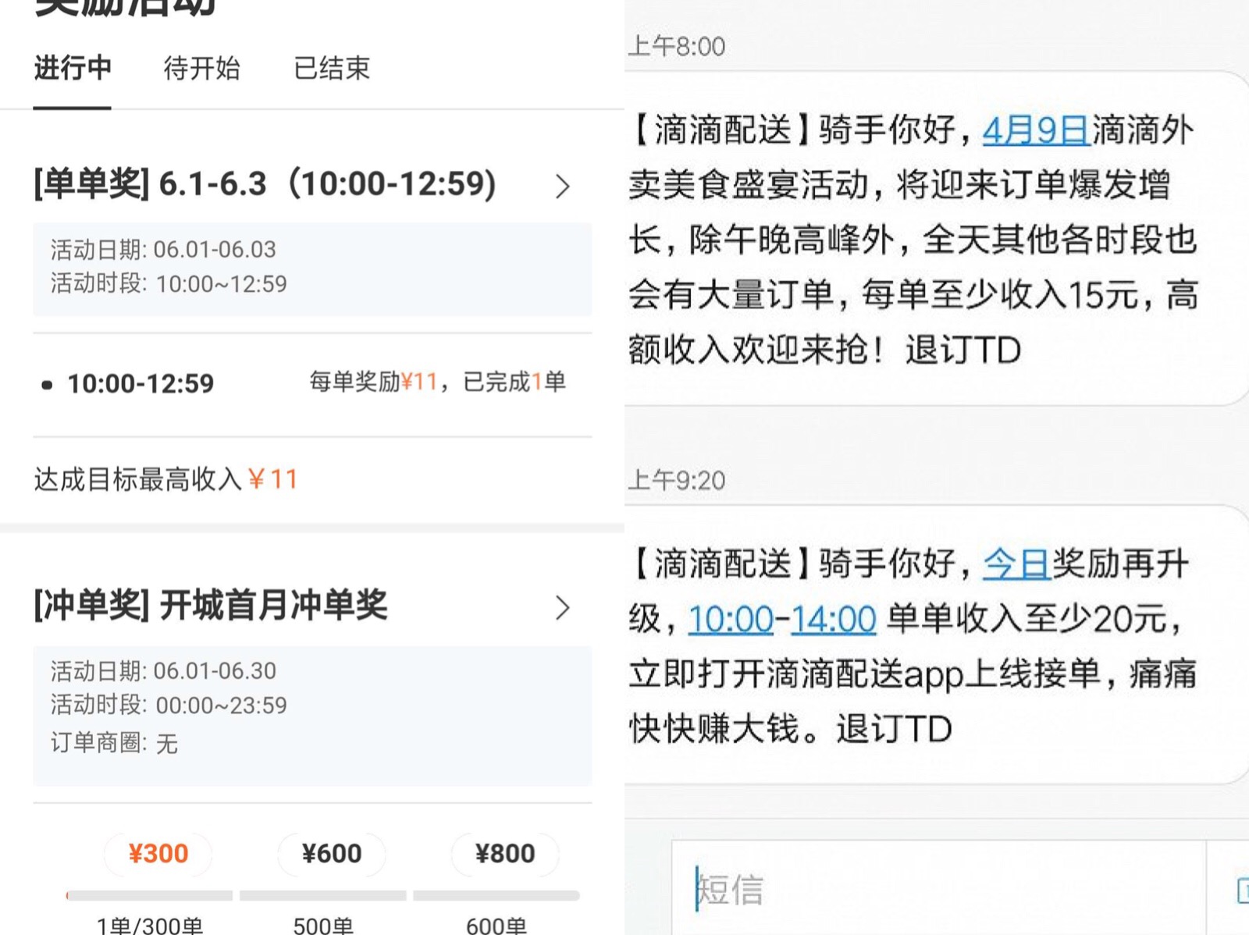Click the 600单 progress bar segment

496,896
